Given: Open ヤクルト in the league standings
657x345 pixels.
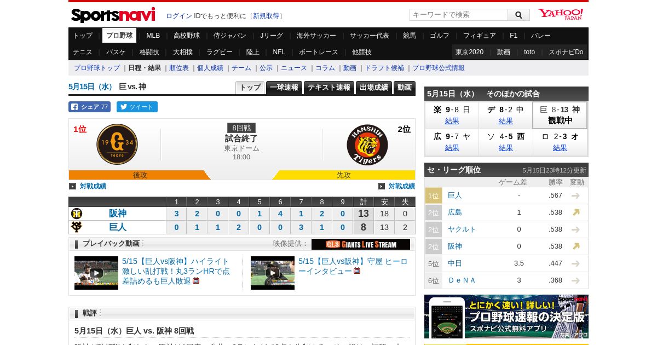Looking at the screenshot, I should click(x=462, y=229).
